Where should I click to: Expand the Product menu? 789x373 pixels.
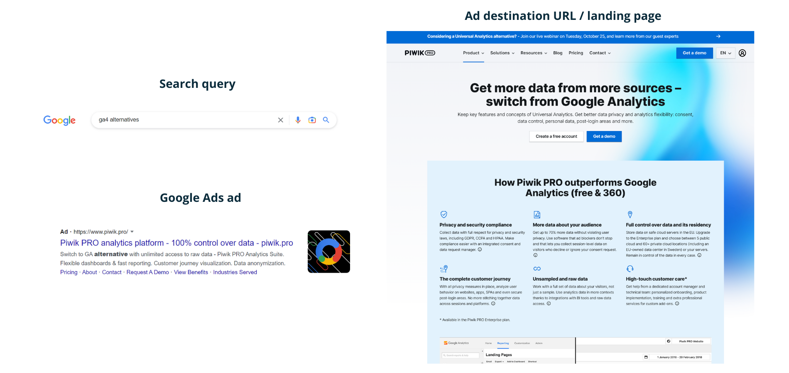click(473, 53)
